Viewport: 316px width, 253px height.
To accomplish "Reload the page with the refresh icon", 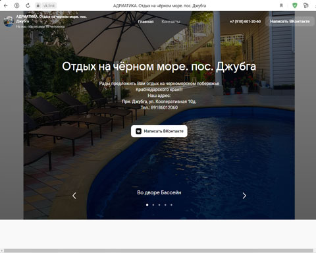I will pos(28,6).
